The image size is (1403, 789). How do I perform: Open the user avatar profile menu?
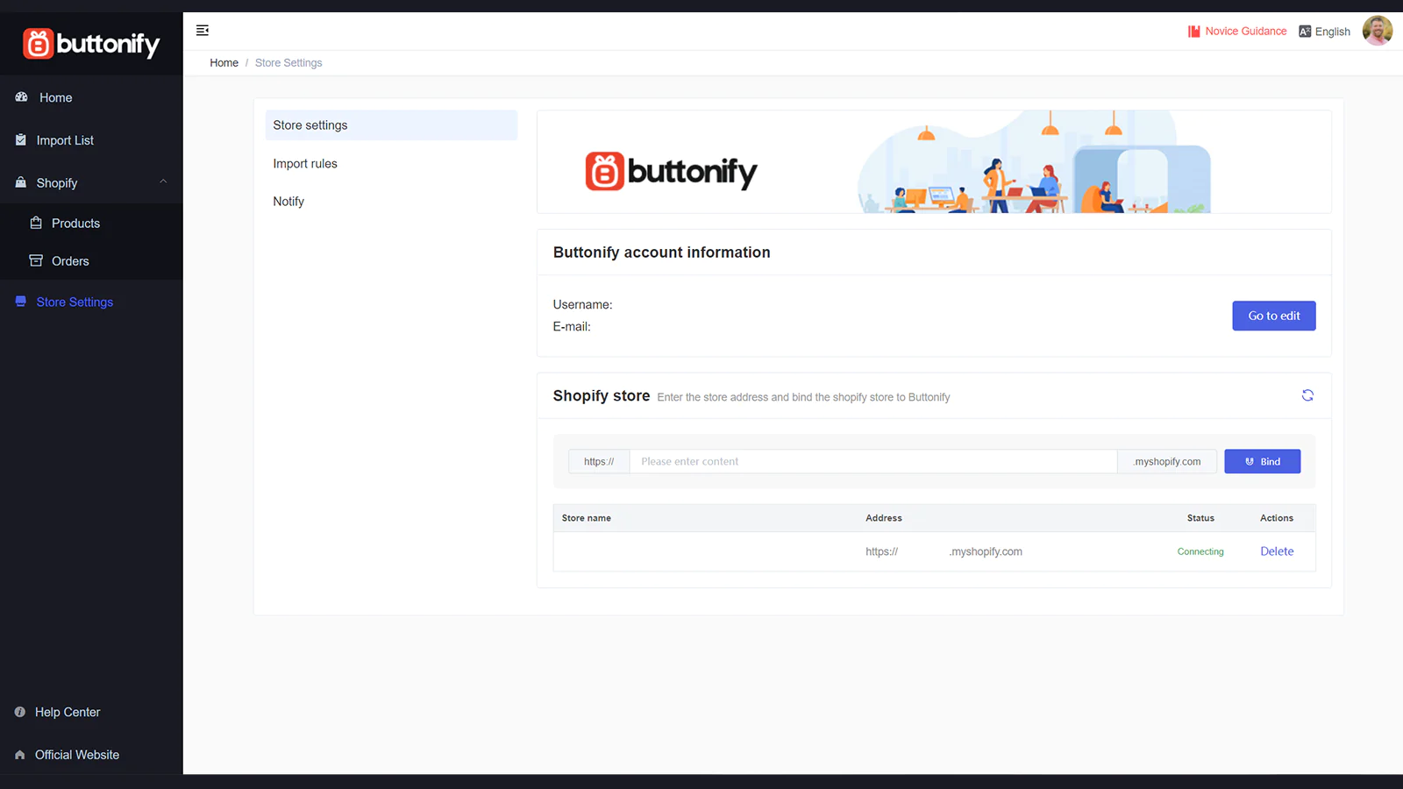[x=1377, y=31]
